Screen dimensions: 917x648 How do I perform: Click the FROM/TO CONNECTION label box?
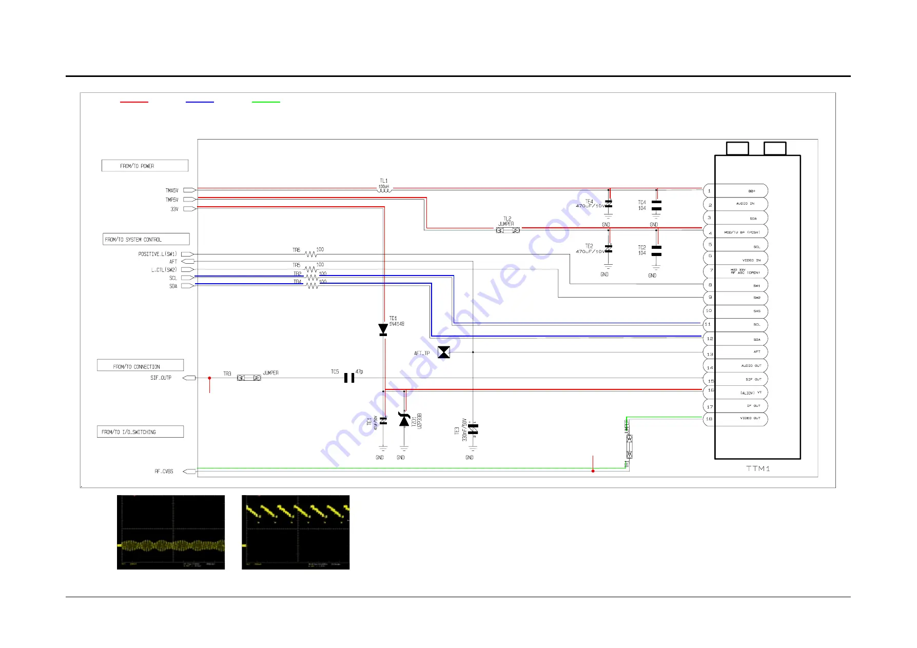coord(140,365)
